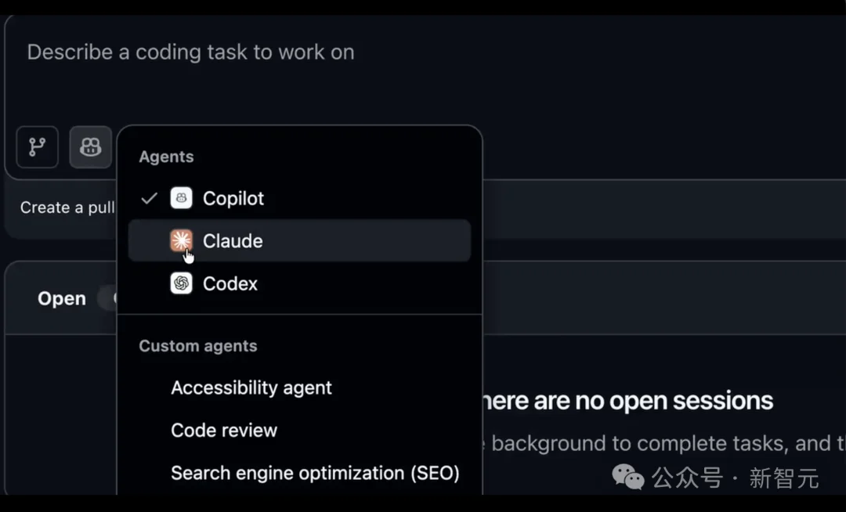
Task: Choose Claude from the Agents list
Action: (x=299, y=240)
